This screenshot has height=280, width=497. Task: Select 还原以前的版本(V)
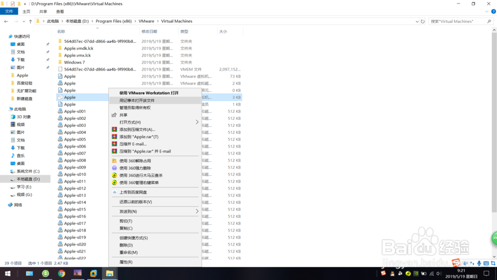[x=136, y=202]
